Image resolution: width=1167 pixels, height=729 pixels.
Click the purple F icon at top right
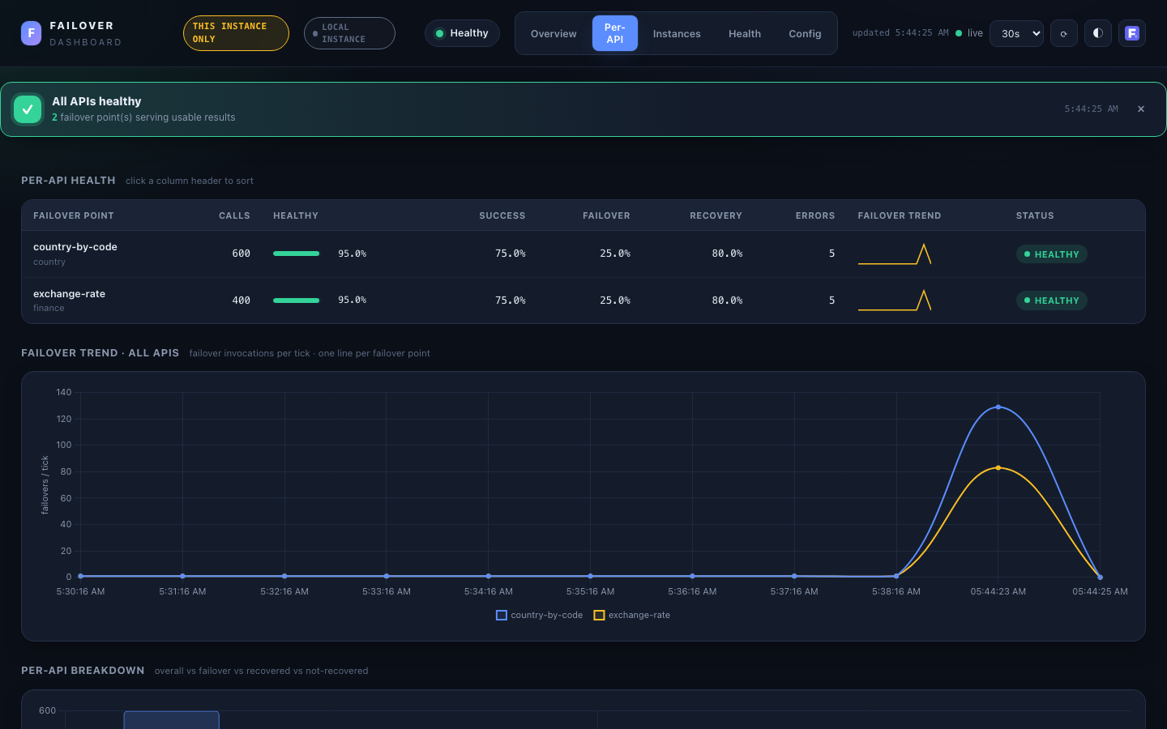[1132, 33]
